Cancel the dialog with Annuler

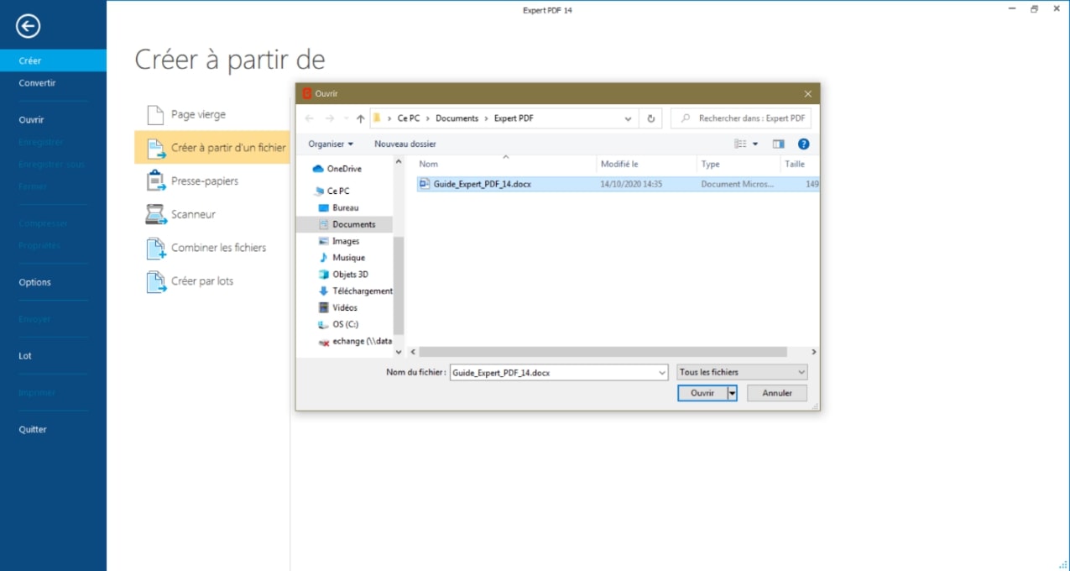pyautogui.click(x=775, y=392)
